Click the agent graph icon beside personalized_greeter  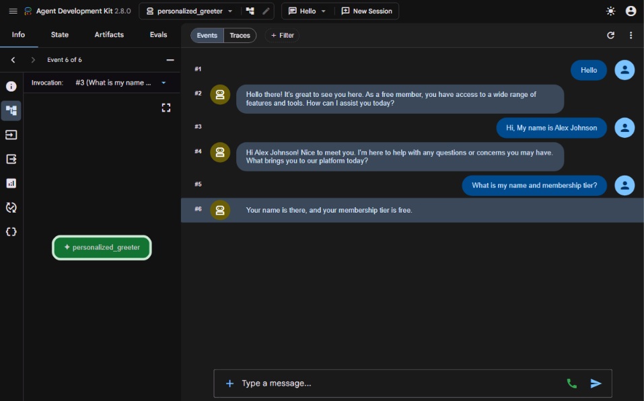pyautogui.click(x=250, y=11)
